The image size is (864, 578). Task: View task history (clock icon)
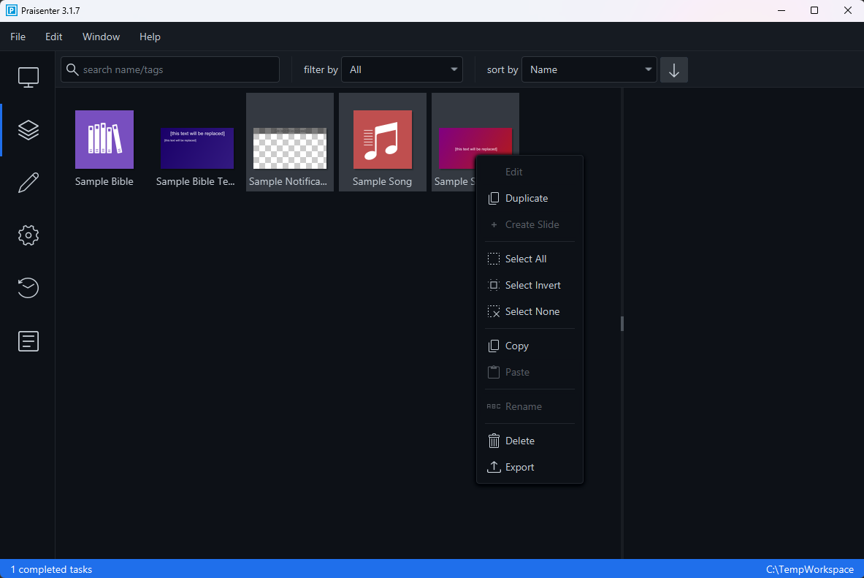28,288
